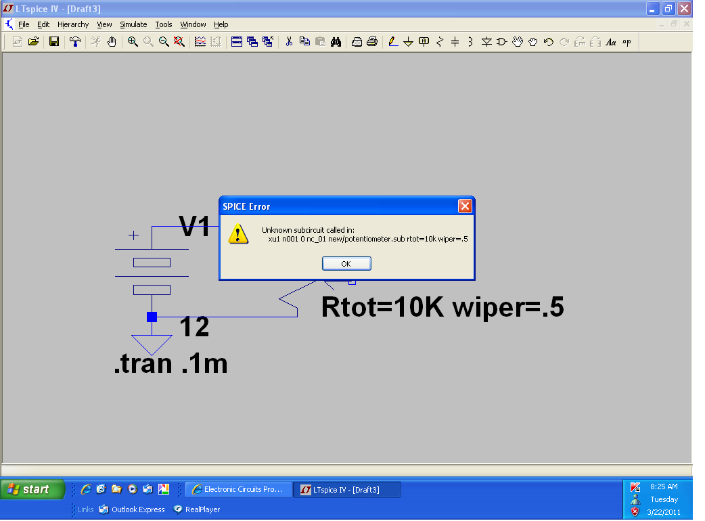Add a SPICE directive with .op icon

pos(627,42)
